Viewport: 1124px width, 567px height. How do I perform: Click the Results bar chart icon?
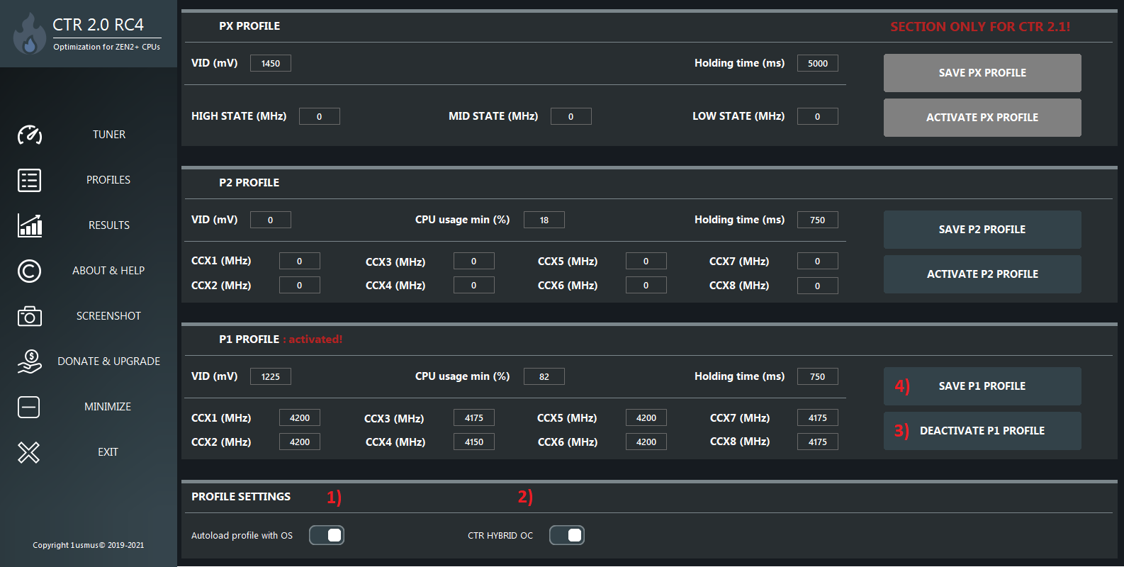click(x=30, y=225)
